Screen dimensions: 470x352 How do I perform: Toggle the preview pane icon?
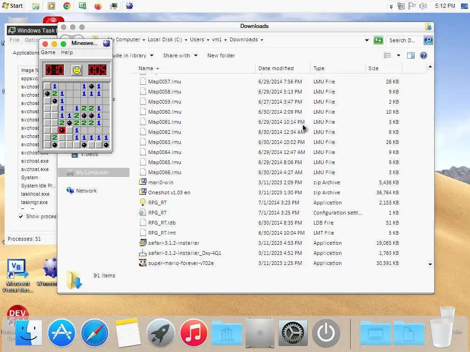[x=411, y=55]
